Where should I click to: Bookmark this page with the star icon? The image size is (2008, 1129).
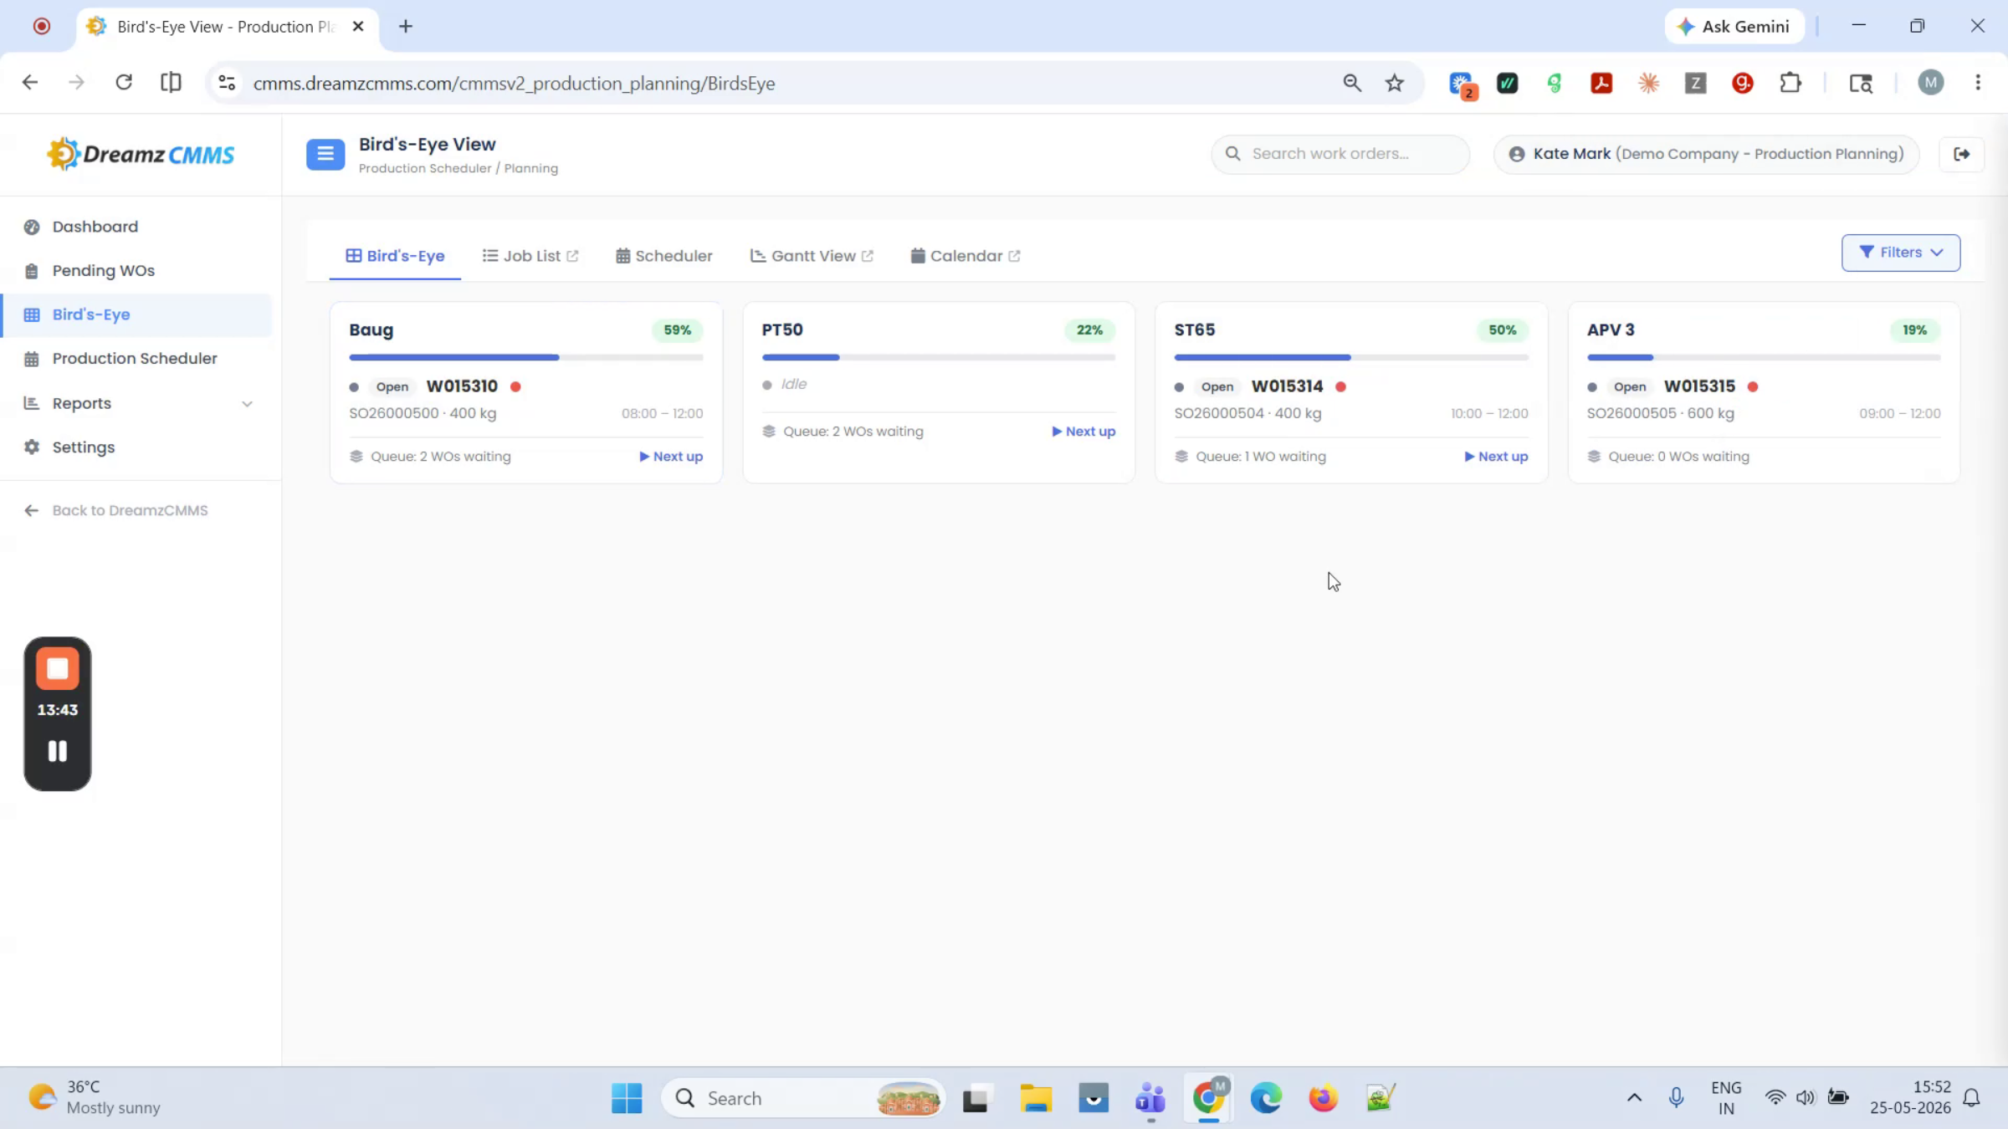click(x=1394, y=83)
